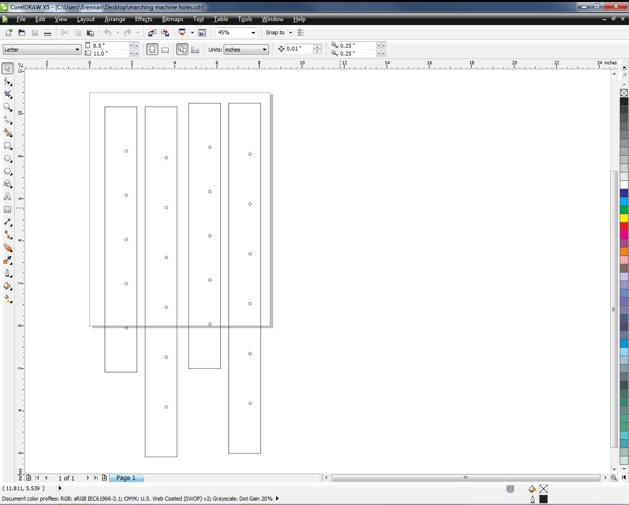629x505 pixels.
Task: Select the Color Eyedropper tool
Action: click(x=7, y=260)
